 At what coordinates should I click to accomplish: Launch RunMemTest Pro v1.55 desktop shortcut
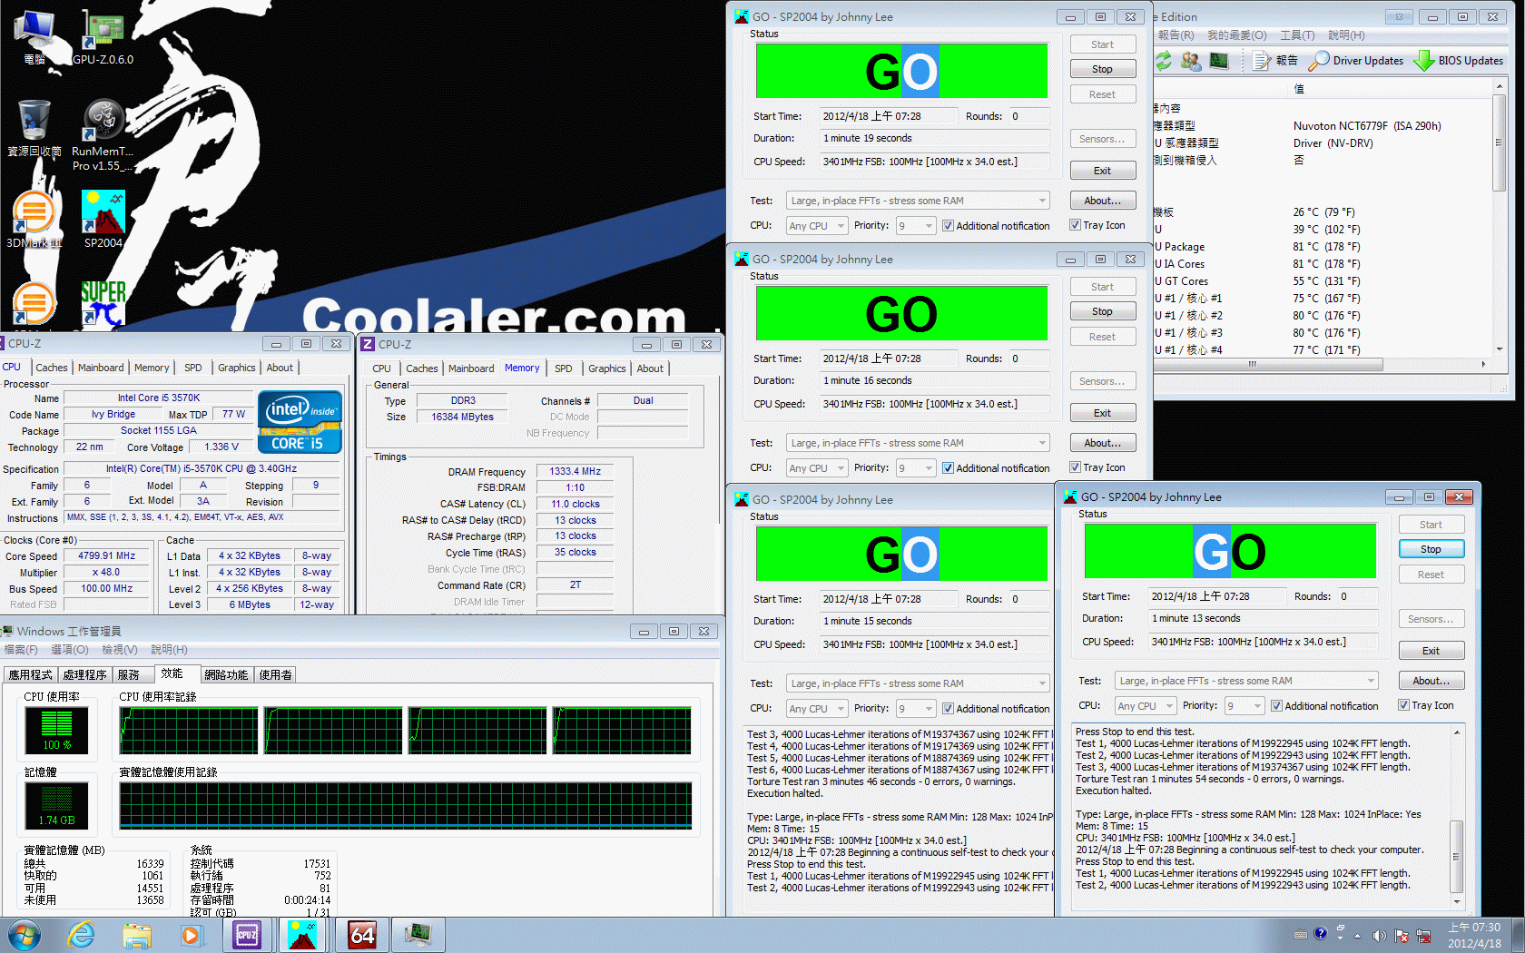coord(103,135)
